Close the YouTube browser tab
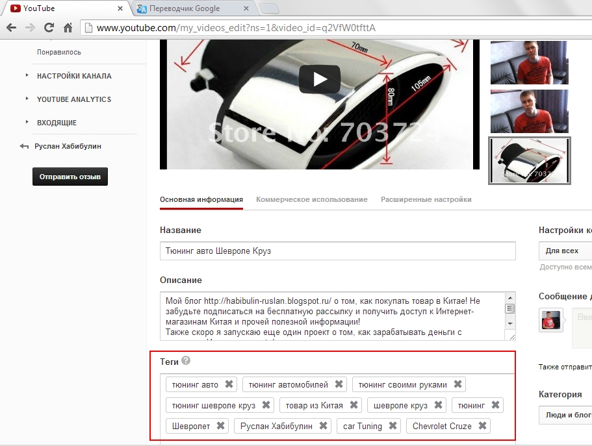Image resolution: width=592 pixels, height=446 pixels. tap(120, 8)
